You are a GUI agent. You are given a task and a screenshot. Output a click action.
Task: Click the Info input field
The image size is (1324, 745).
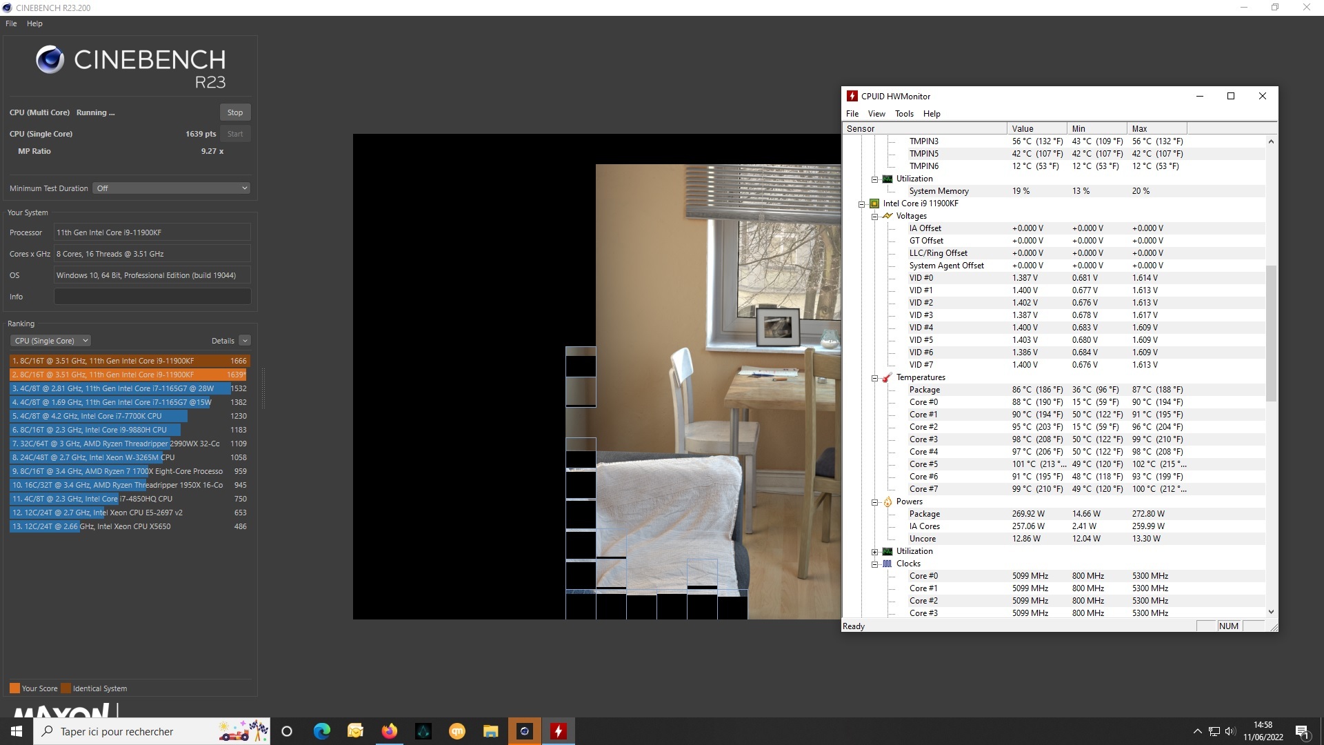tap(152, 297)
